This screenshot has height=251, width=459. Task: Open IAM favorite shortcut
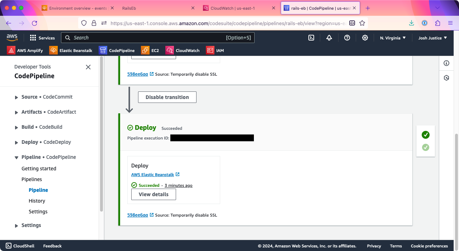(x=215, y=51)
